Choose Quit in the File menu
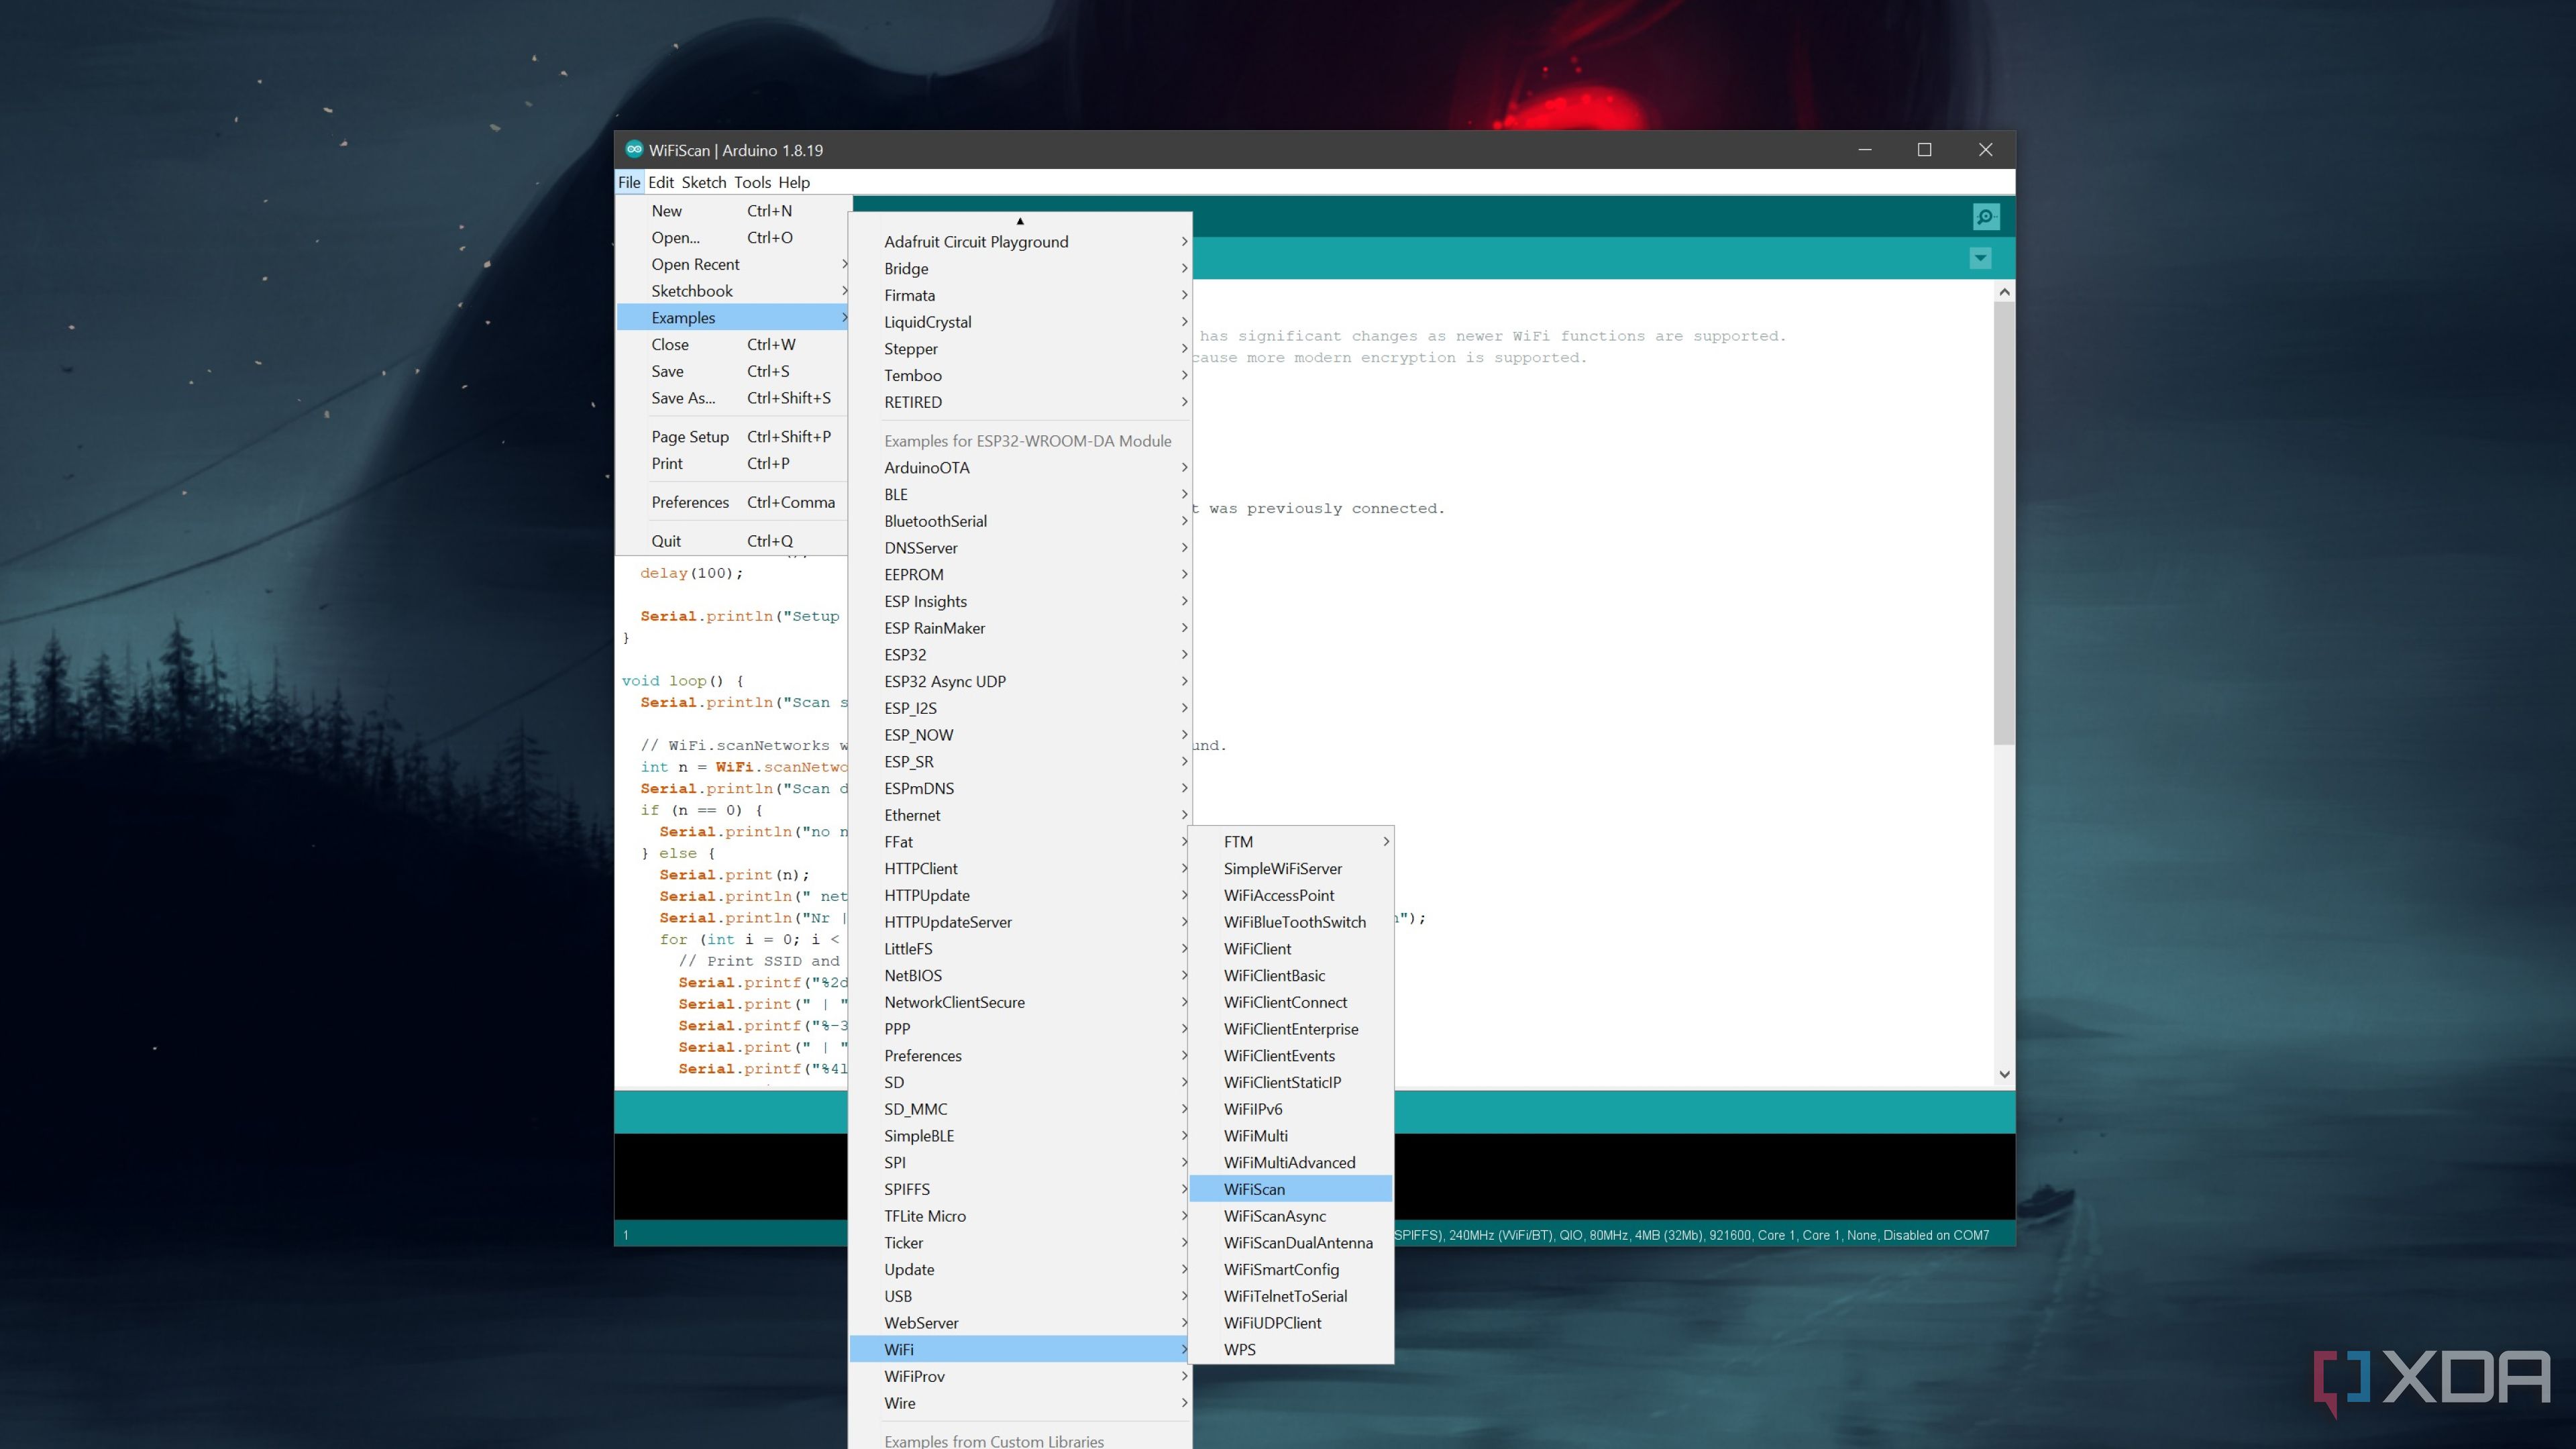This screenshot has width=2576, height=1449. point(733,541)
